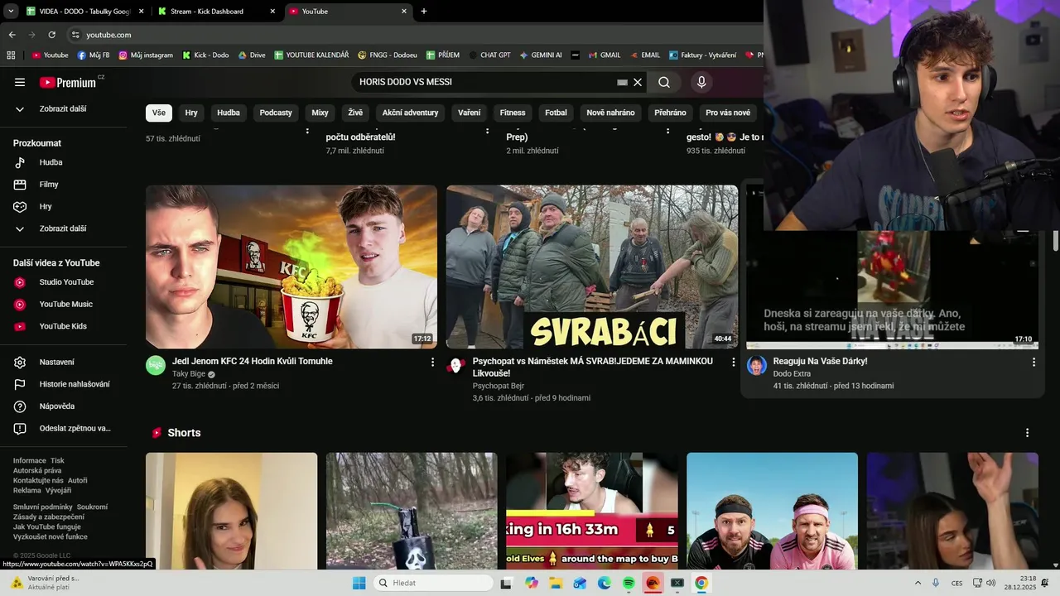
Task: Select the Pro vás nové chip
Action: (728, 113)
